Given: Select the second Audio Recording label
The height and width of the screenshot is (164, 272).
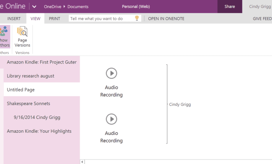Looking at the screenshot, I should click(x=111, y=137).
